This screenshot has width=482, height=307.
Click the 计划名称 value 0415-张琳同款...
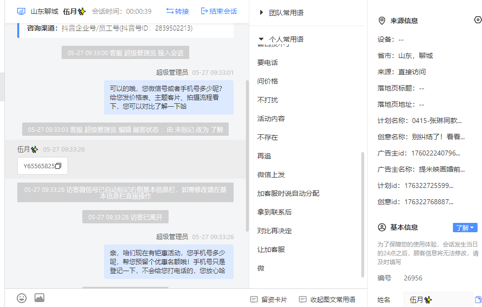click(437, 121)
